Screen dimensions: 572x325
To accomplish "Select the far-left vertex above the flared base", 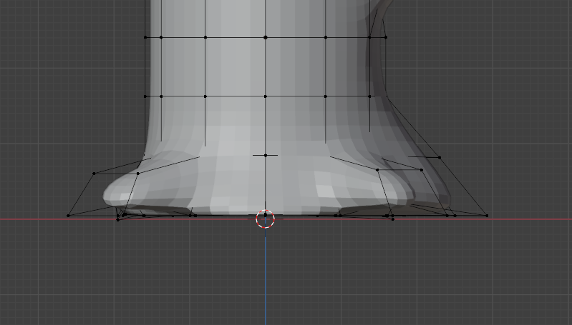I will point(94,173).
